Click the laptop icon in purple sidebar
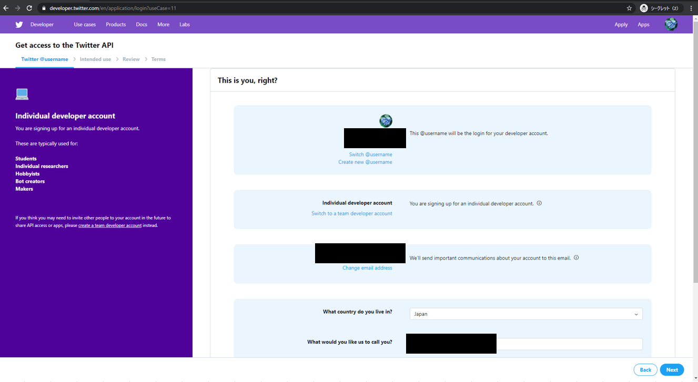This screenshot has width=698, height=382. pos(22,94)
